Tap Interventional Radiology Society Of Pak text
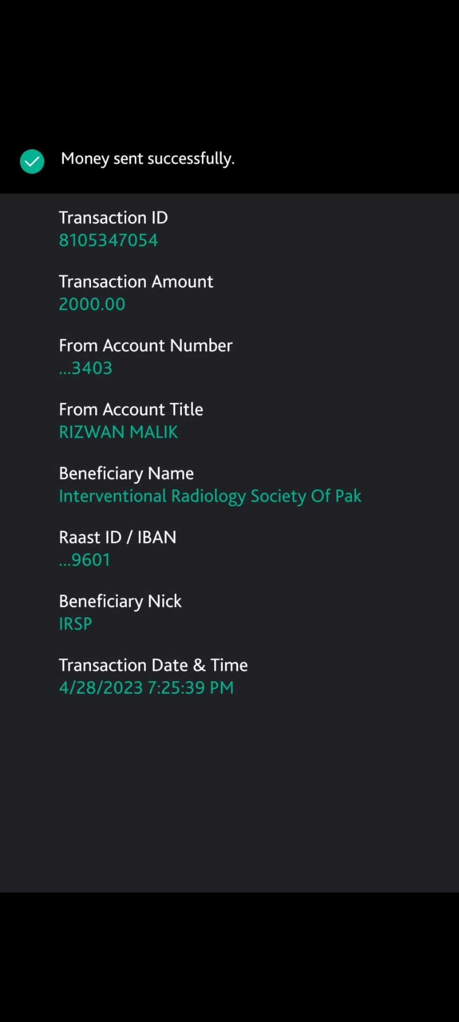Image resolution: width=459 pixels, height=1022 pixels. pyautogui.click(x=210, y=496)
